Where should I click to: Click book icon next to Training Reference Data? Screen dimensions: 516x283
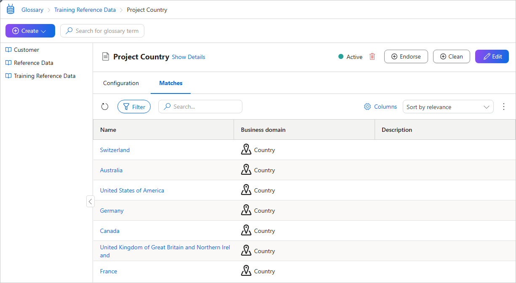(x=8, y=76)
